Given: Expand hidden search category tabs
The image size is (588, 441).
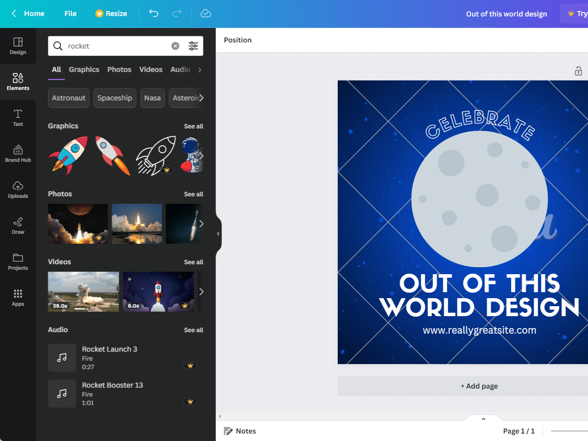Looking at the screenshot, I should point(199,70).
